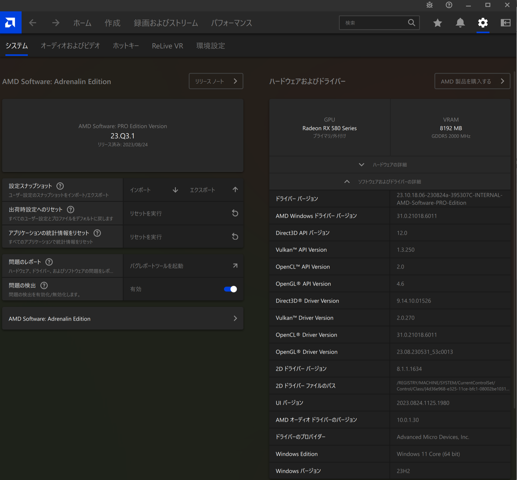This screenshot has height=480, width=517.
Task: Click reset icon for application statistics
Action: [235, 237]
